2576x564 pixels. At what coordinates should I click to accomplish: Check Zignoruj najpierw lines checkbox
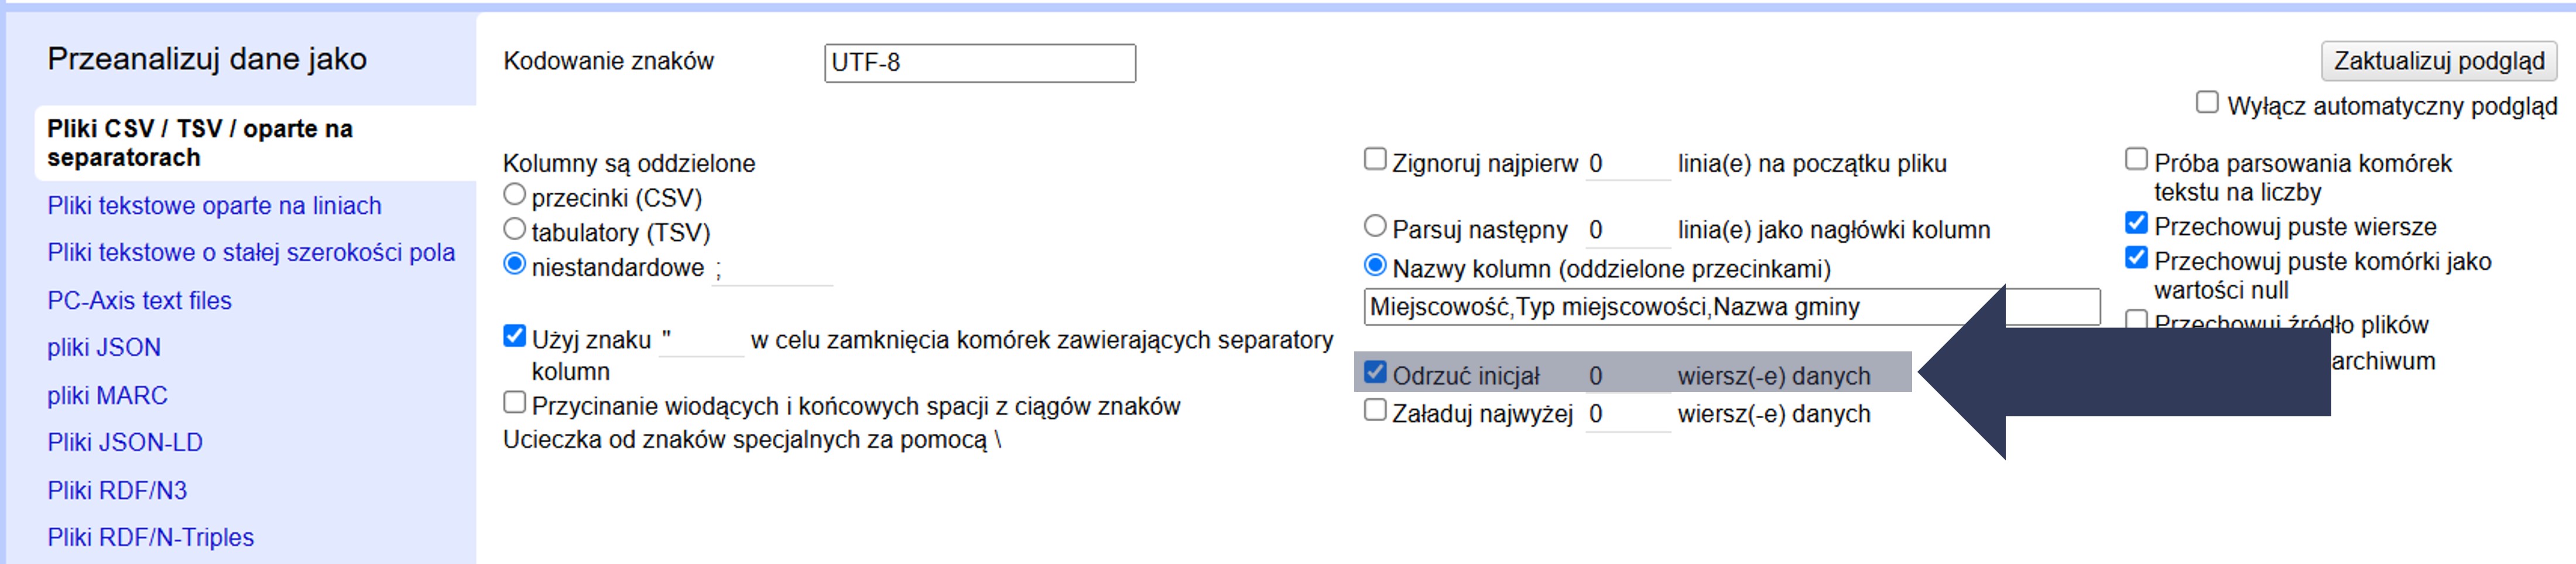pyautogui.click(x=1375, y=160)
